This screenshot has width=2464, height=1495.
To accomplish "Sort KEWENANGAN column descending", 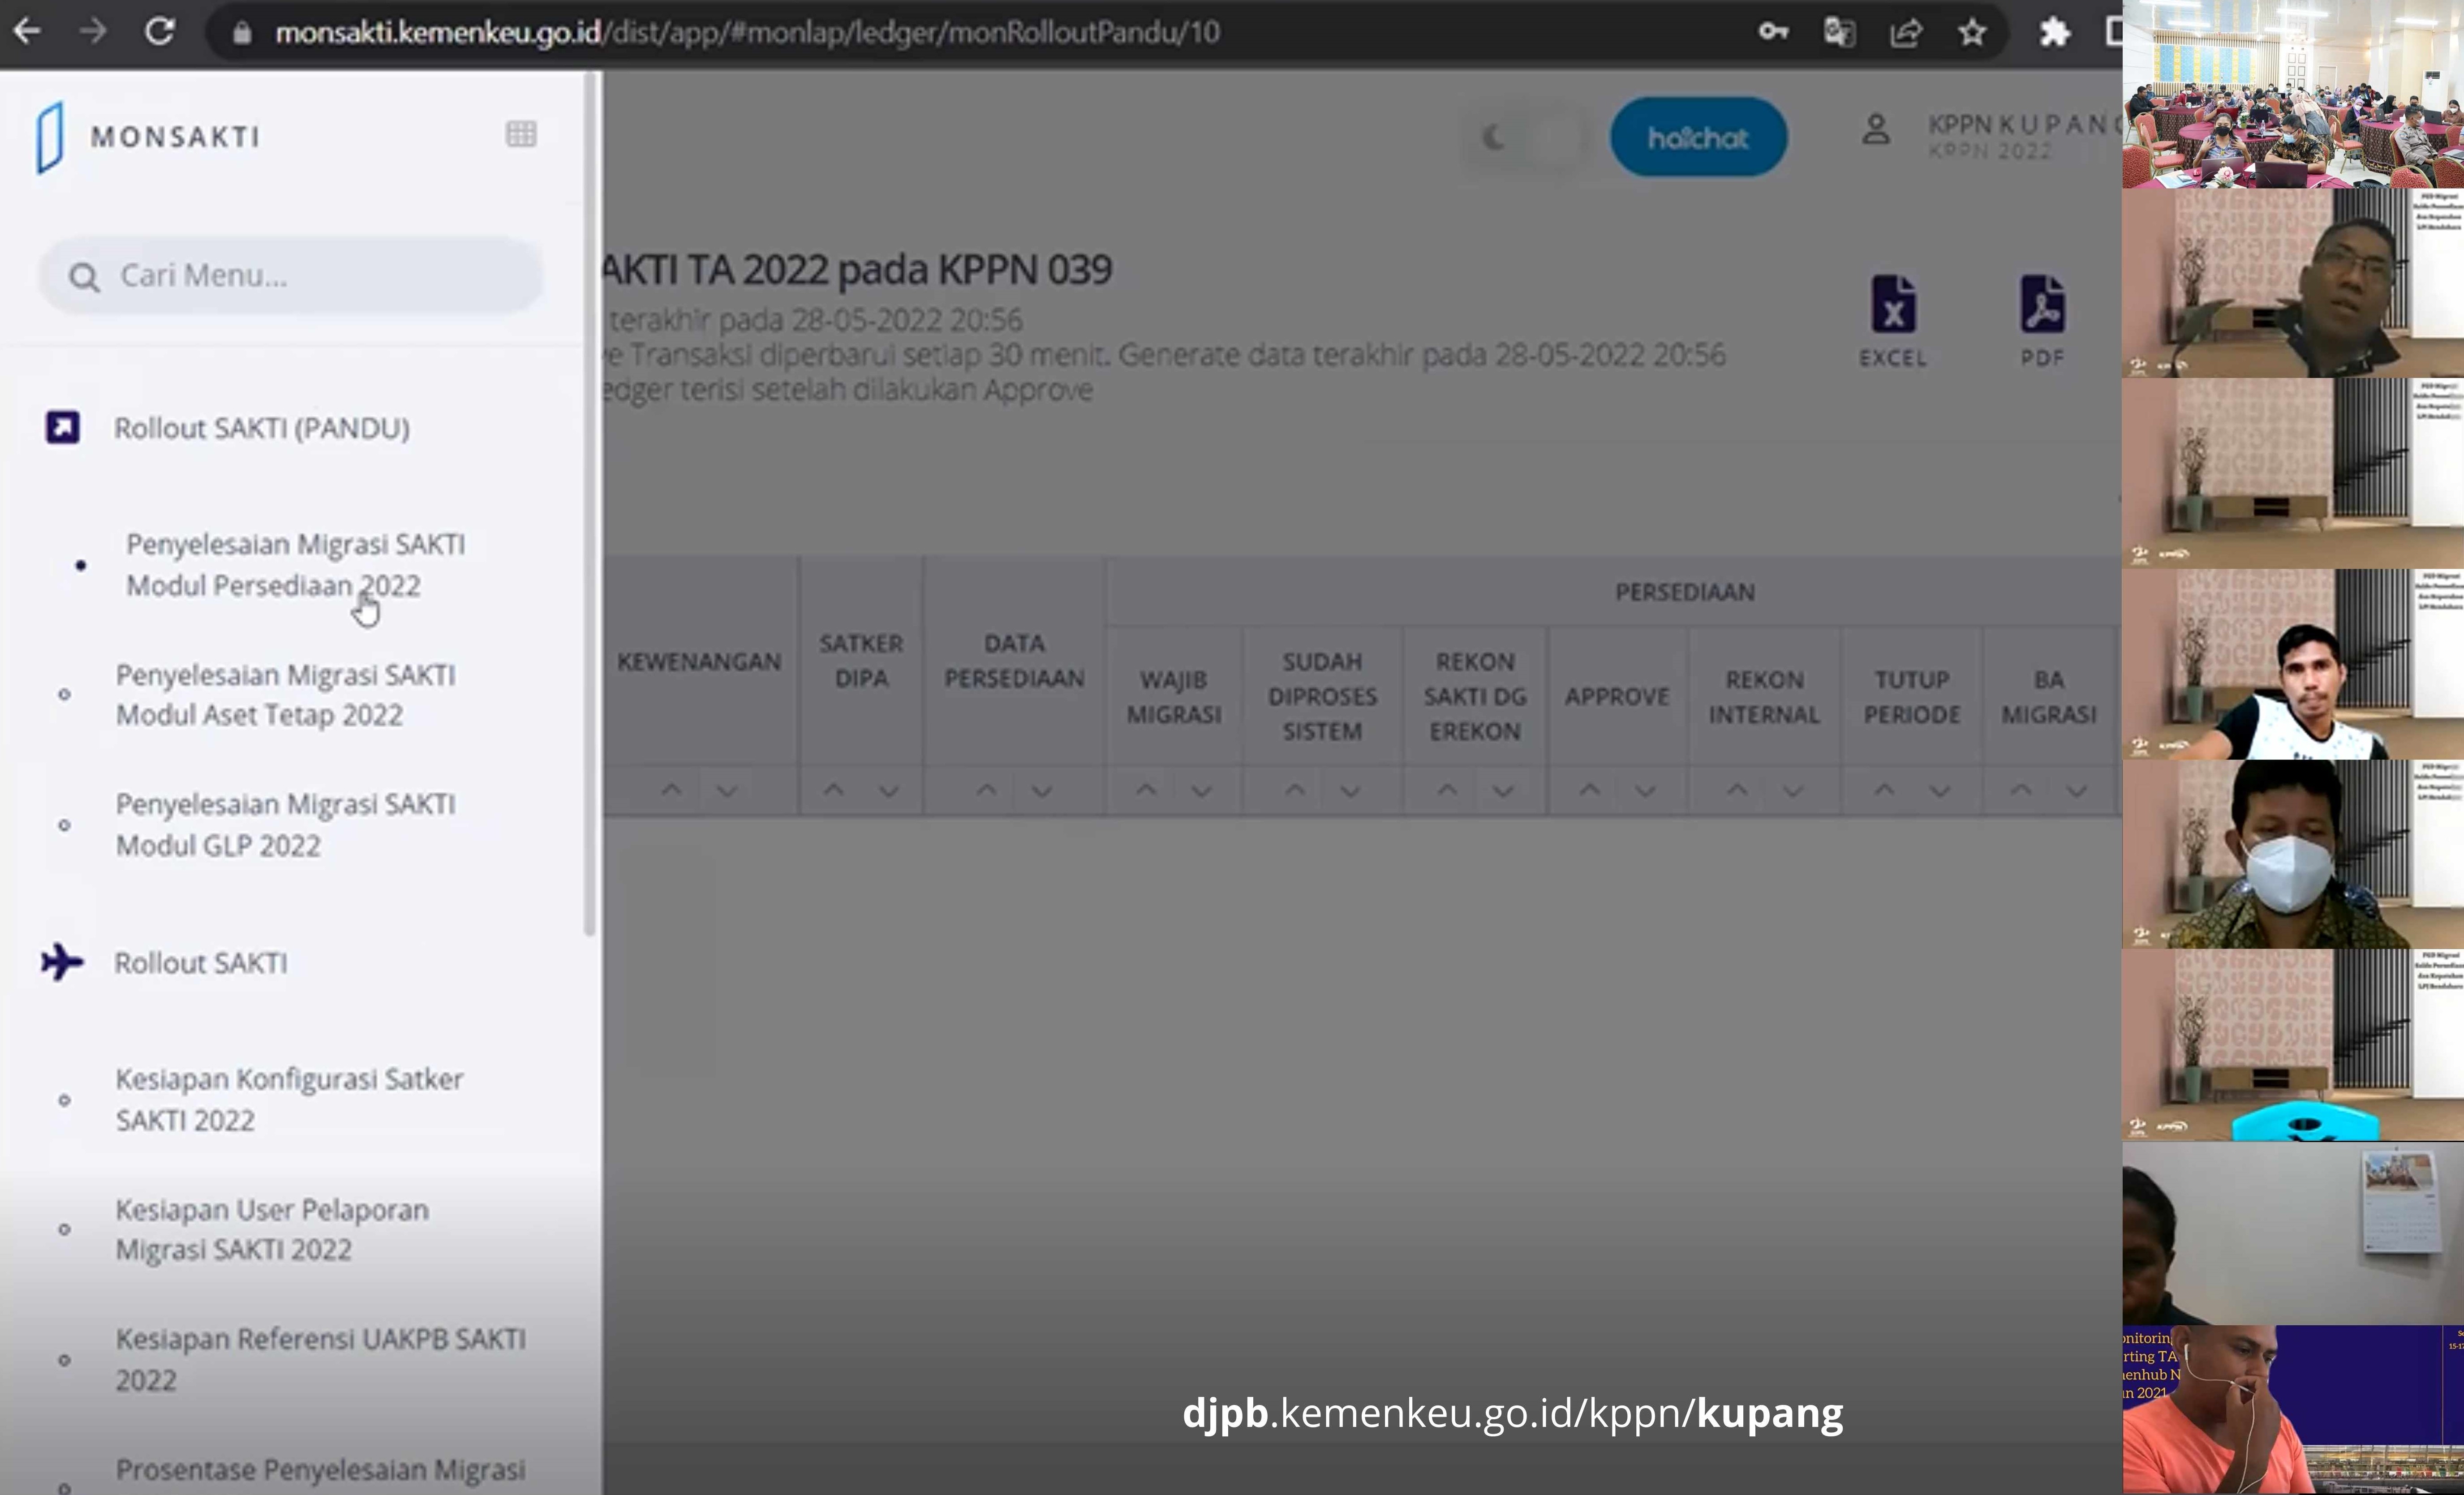I will (x=727, y=791).
